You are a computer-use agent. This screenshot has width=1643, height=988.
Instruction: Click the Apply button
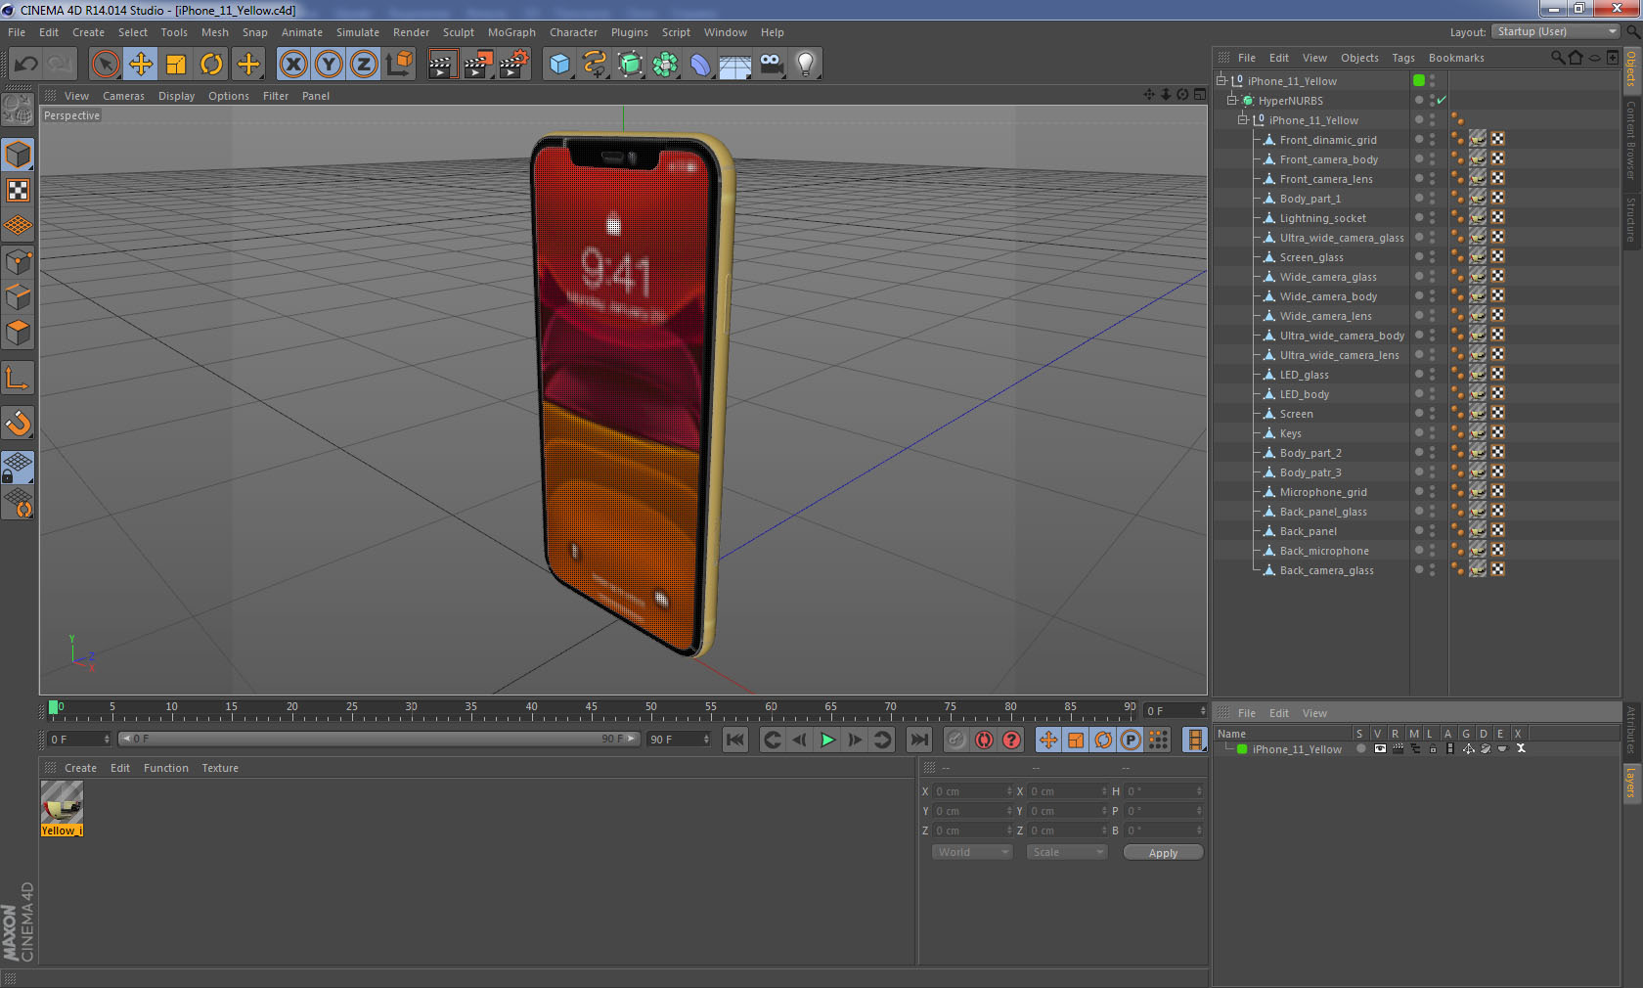[1163, 853]
